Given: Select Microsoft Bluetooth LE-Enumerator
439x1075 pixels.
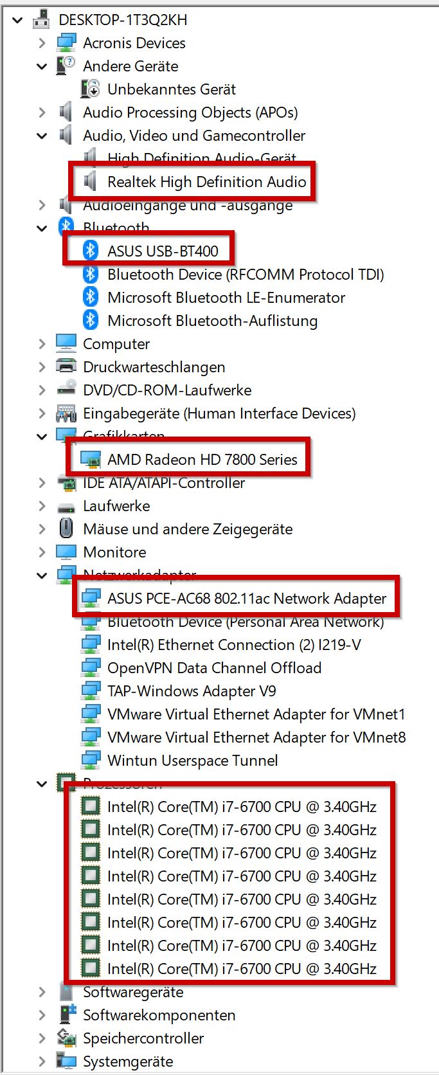Looking at the screenshot, I should 226,298.
